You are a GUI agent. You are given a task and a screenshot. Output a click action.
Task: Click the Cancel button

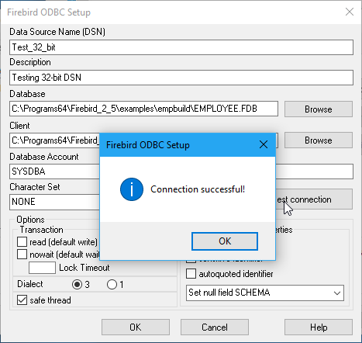(x=215, y=327)
